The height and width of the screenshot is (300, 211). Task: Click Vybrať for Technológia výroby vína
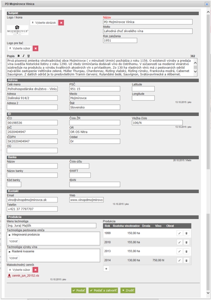14,258
